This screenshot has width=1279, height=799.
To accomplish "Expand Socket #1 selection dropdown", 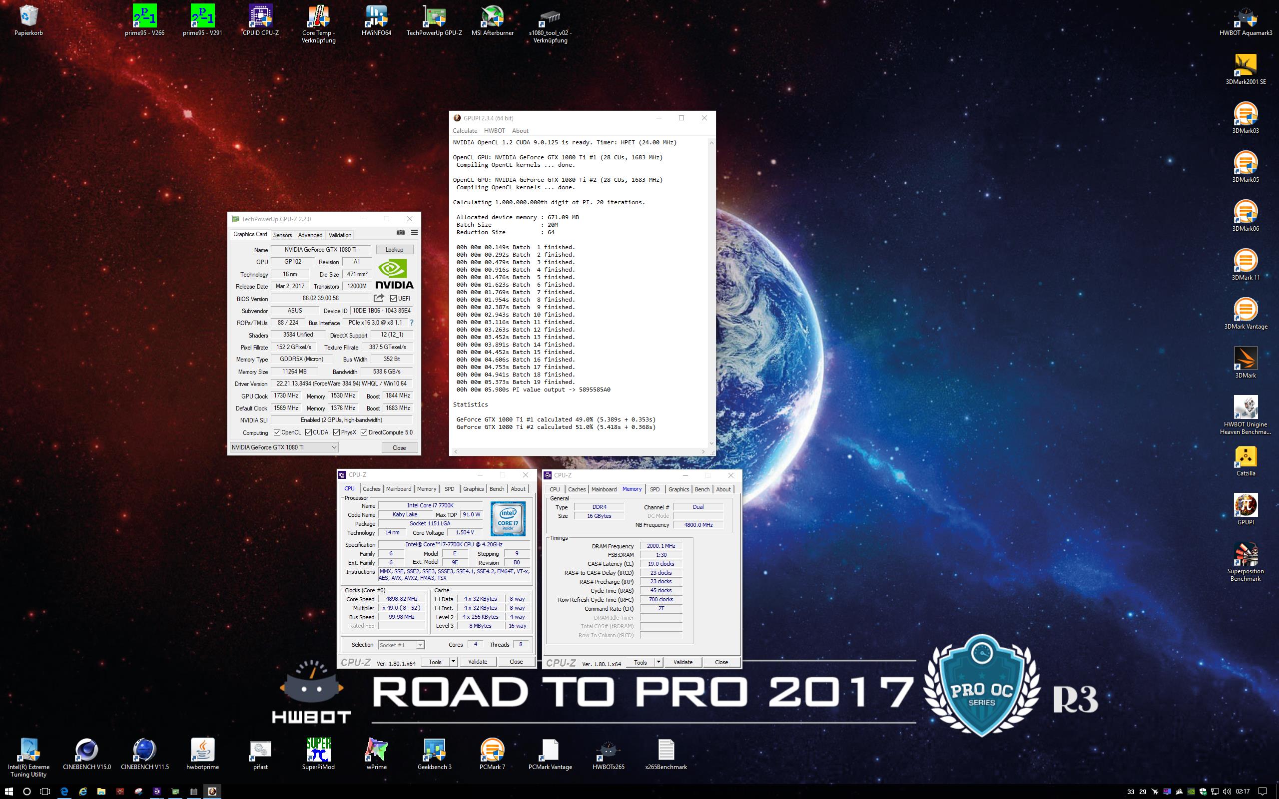I will pos(420,645).
